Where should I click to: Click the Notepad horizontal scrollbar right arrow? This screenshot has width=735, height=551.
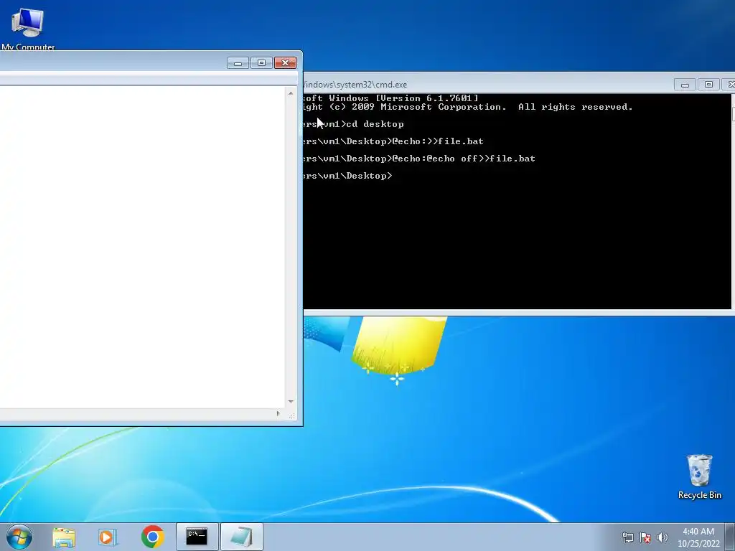click(x=278, y=414)
